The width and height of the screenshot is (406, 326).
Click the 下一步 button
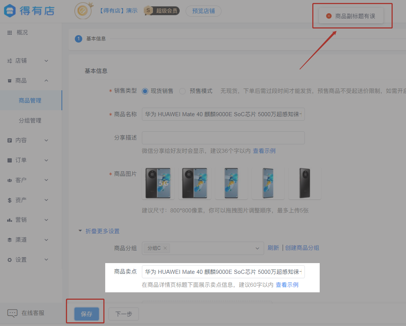pyautogui.click(x=123, y=314)
